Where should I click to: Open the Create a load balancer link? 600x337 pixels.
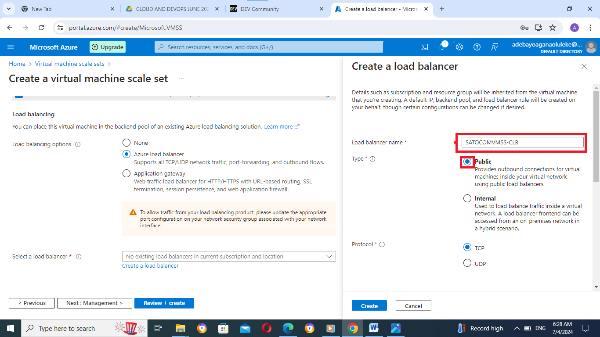coord(150,265)
